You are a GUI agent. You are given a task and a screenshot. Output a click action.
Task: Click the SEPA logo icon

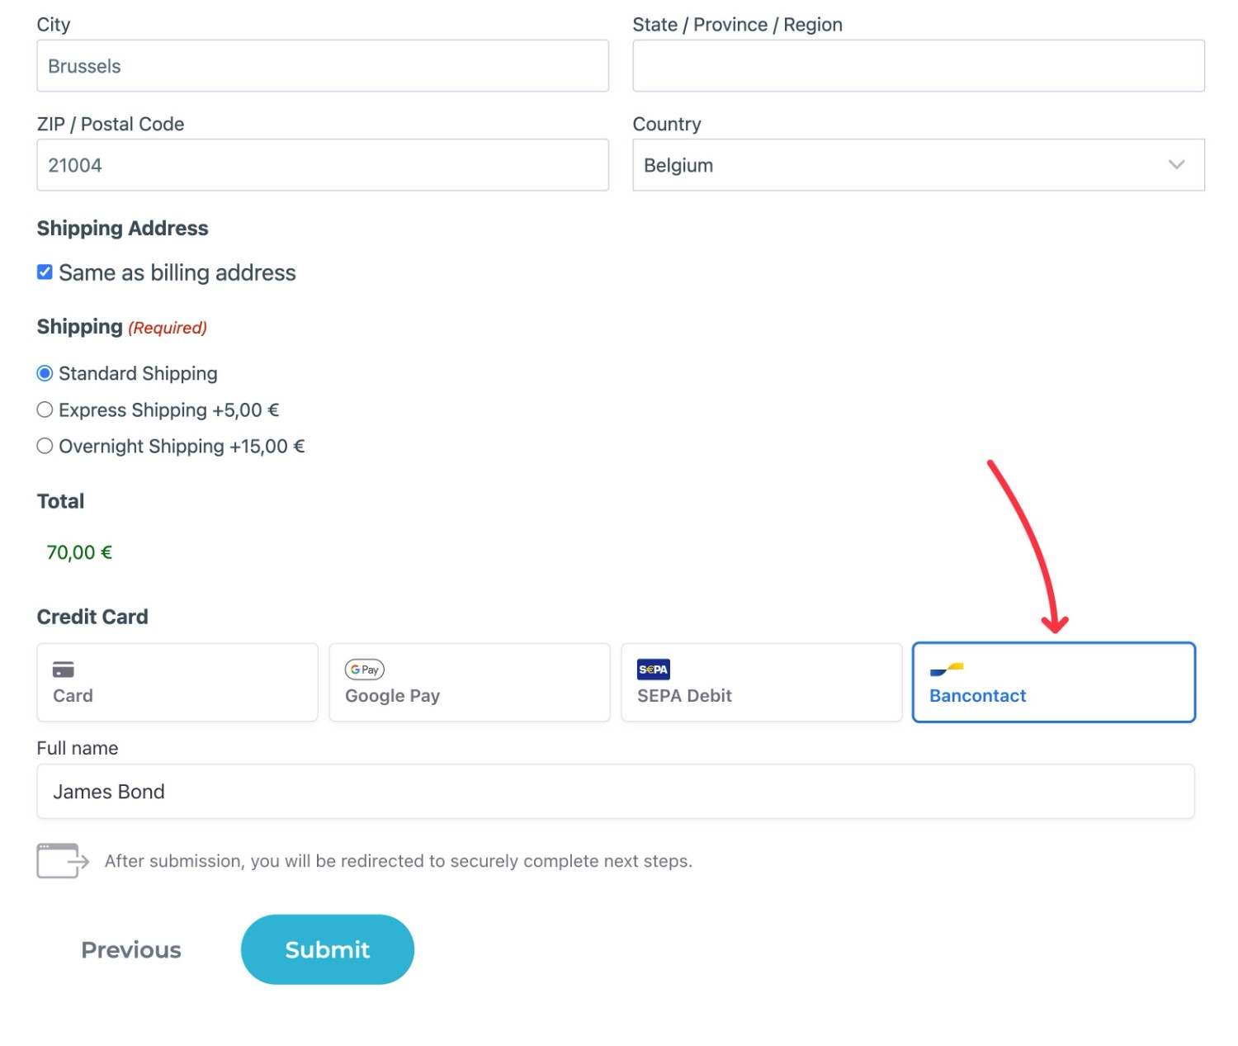654,670
